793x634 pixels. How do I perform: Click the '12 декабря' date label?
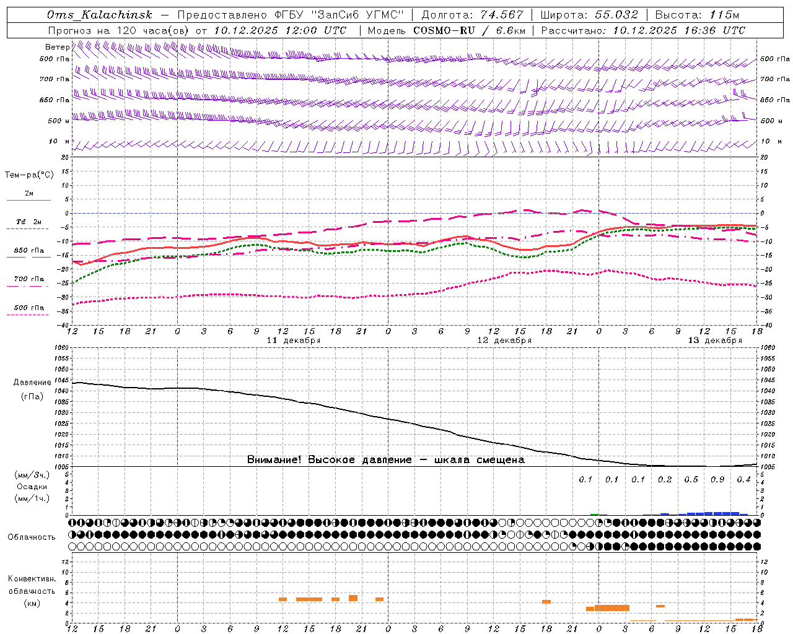[x=504, y=341]
